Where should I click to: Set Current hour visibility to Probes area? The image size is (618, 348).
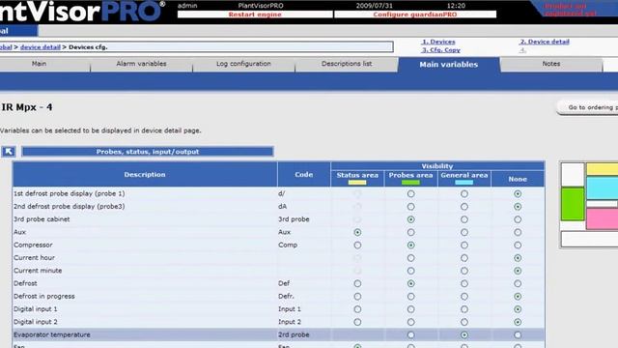tap(410, 258)
